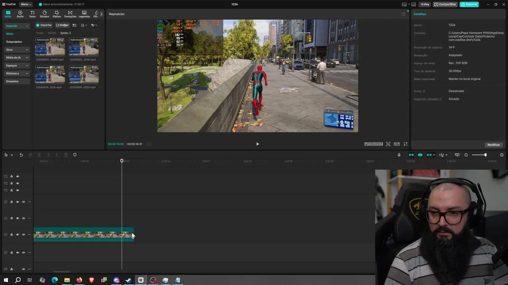The image size is (508, 285).
Task: Collapse the Importar section
Action: (17, 26)
